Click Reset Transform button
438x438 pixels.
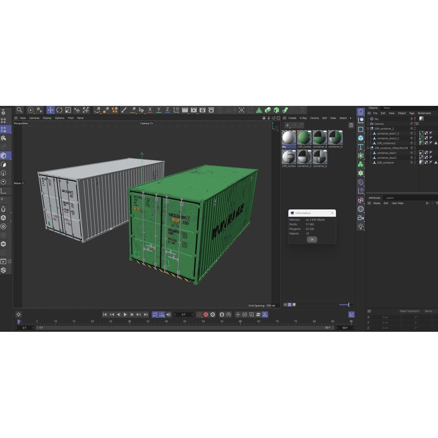409,311
